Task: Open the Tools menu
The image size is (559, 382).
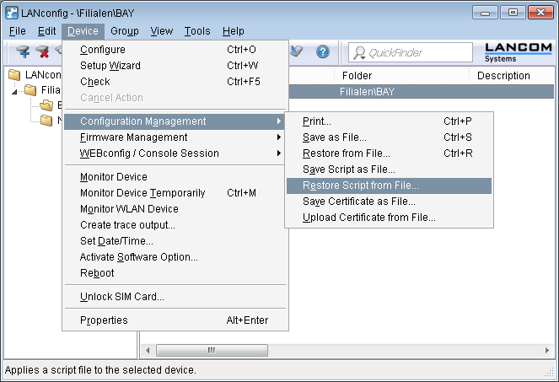Action: pyautogui.click(x=197, y=31)
